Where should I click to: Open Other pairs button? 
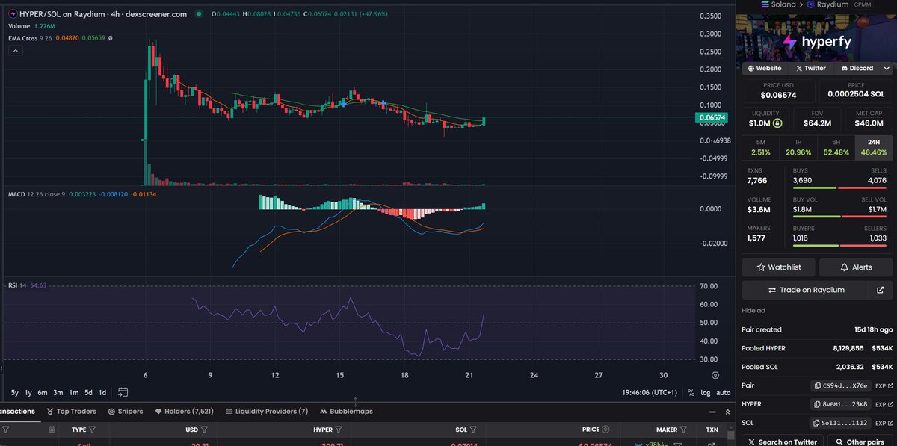click(x=860, y=442)
